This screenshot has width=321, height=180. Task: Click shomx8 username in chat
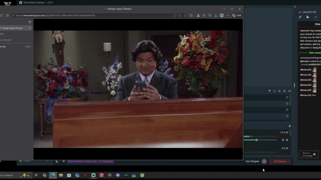tap(305, 31)
